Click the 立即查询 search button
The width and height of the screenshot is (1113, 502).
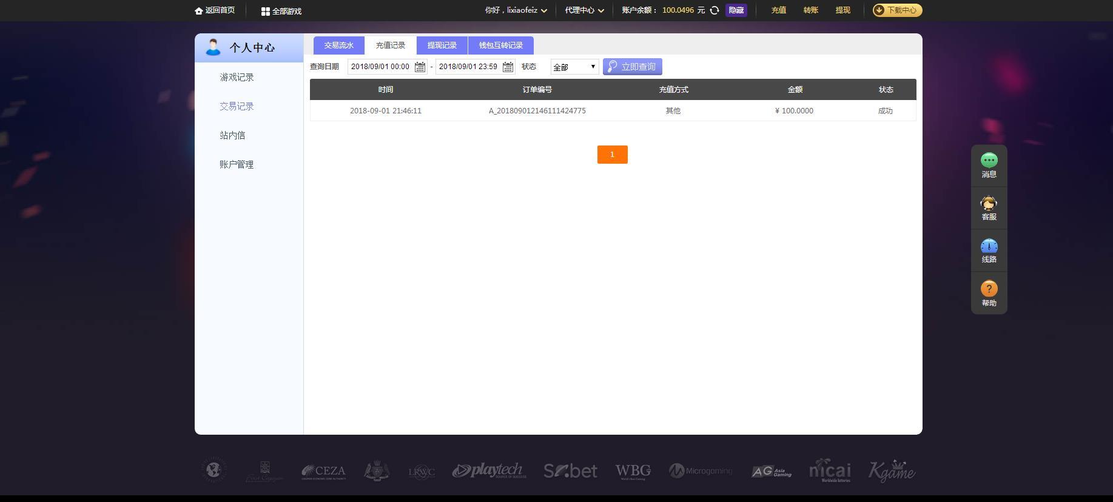tap(633, 67)
